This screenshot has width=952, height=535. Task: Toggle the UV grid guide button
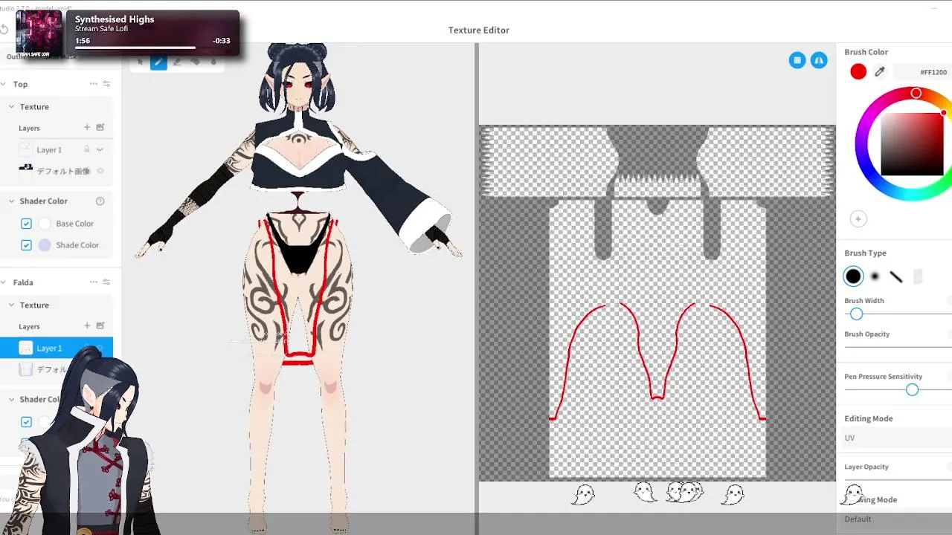coord(797,60)
